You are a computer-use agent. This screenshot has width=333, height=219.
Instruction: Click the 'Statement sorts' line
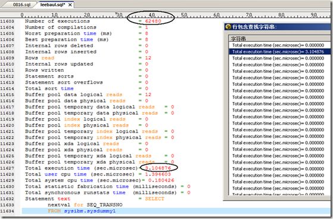coord(49,76)
